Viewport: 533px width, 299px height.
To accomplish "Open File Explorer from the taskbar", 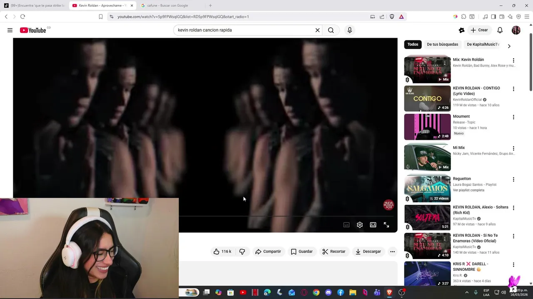I will [353, 292].
